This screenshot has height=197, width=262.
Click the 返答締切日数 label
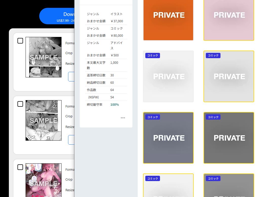96,75
